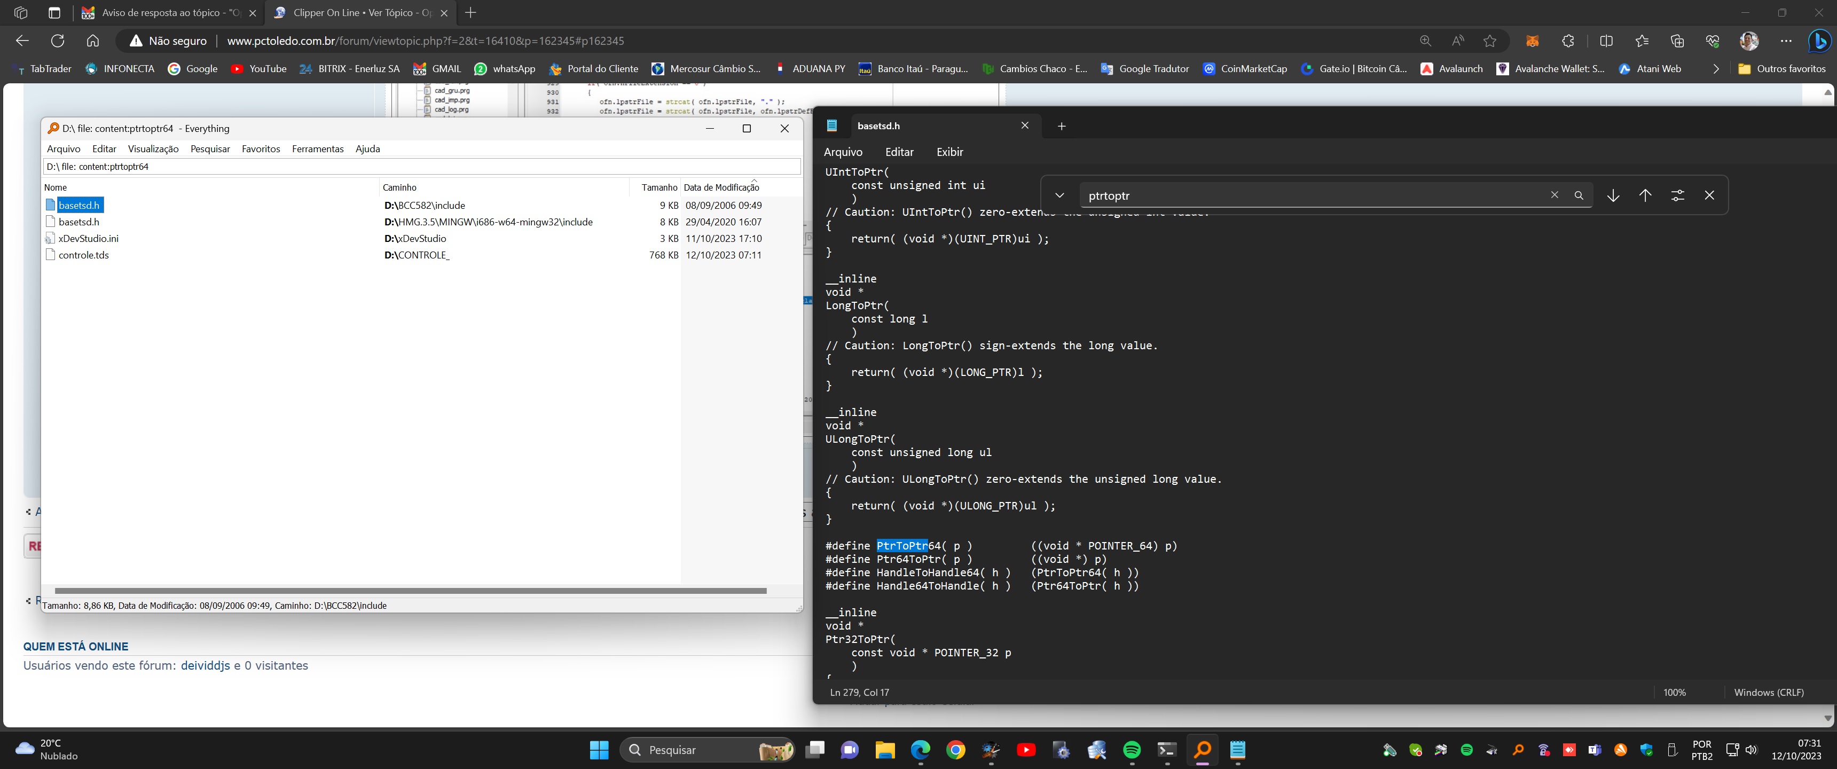This screenshot has width=1837, height=769.
Task: Open the browser extensions puzzle icon
Action: click(1567, 41)
